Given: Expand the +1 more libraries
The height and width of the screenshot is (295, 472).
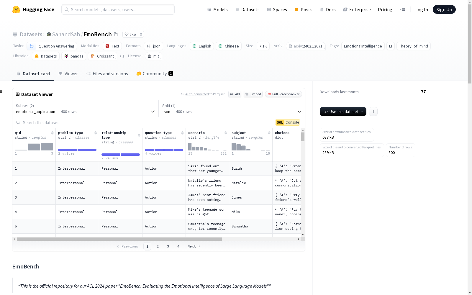Looking at the screenshot, I should (122, 56).
